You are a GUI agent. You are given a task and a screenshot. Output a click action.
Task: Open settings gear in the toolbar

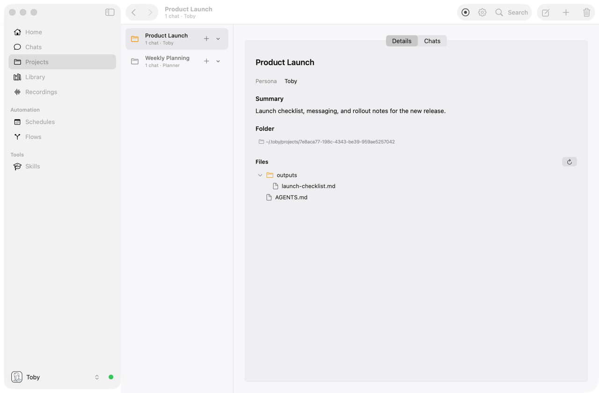tap(482, 13)
